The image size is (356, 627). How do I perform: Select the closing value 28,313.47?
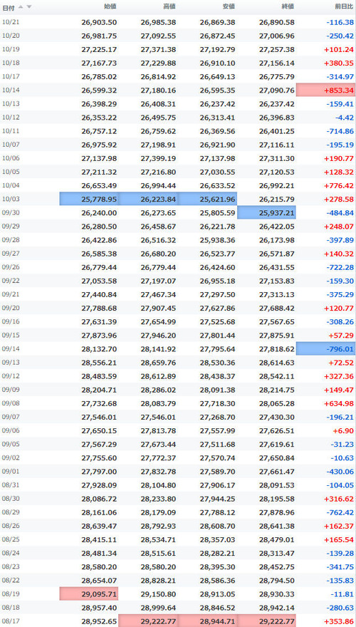[277, 553]
